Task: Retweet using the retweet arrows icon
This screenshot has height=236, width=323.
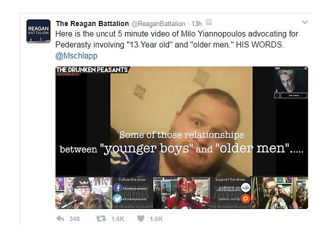Action: 101,219
